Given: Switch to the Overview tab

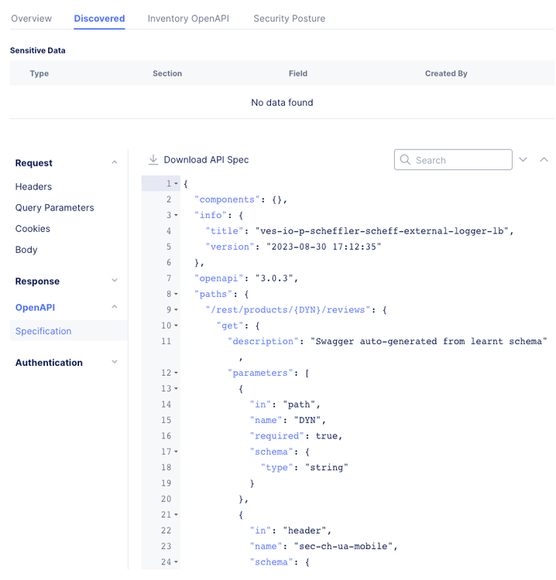Looking at the screenshot, I should pos(32,19).
